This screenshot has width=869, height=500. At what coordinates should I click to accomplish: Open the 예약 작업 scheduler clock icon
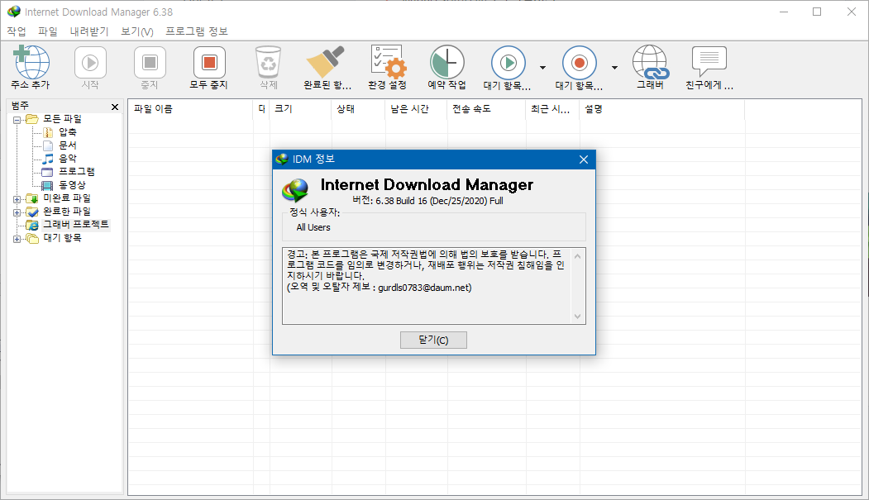point(446,62)
